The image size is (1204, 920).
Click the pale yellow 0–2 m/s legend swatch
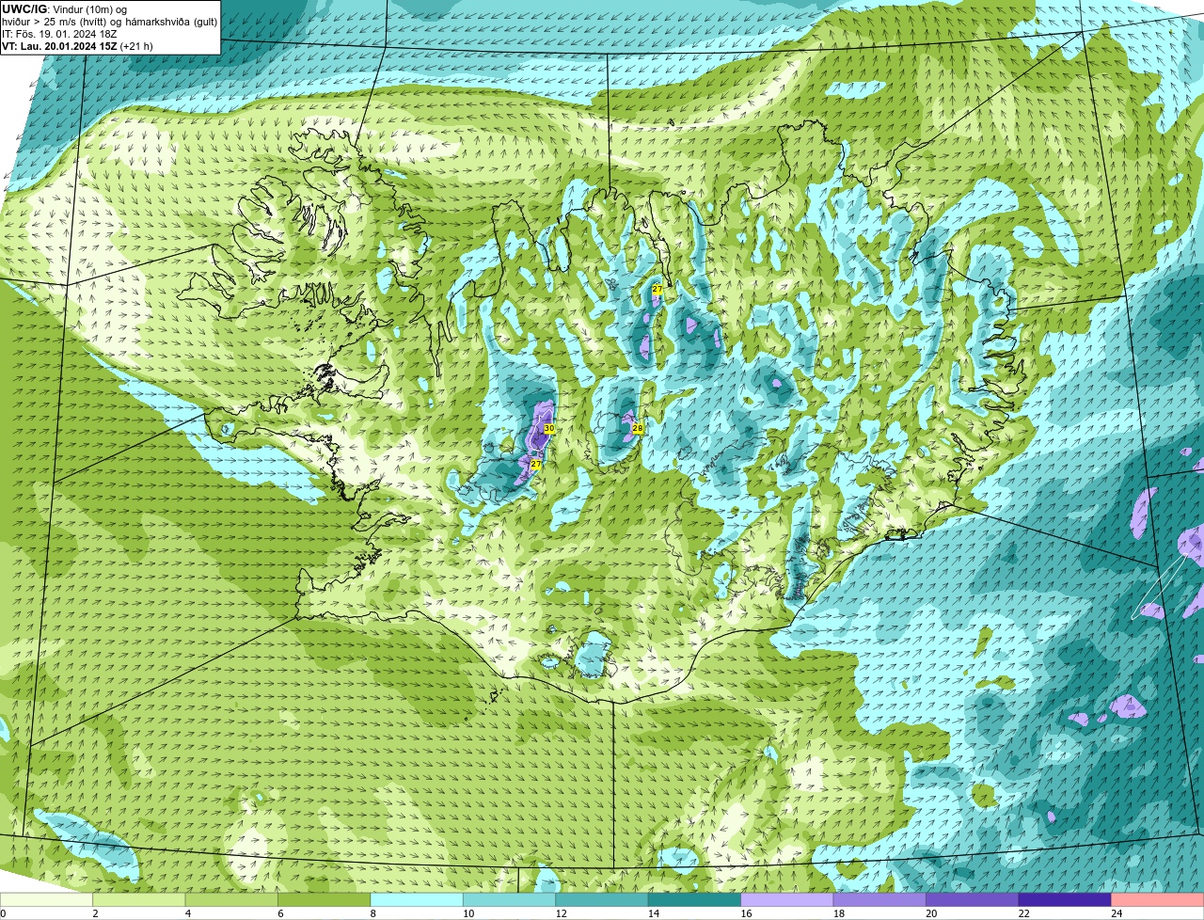click(x=47, y=900)
